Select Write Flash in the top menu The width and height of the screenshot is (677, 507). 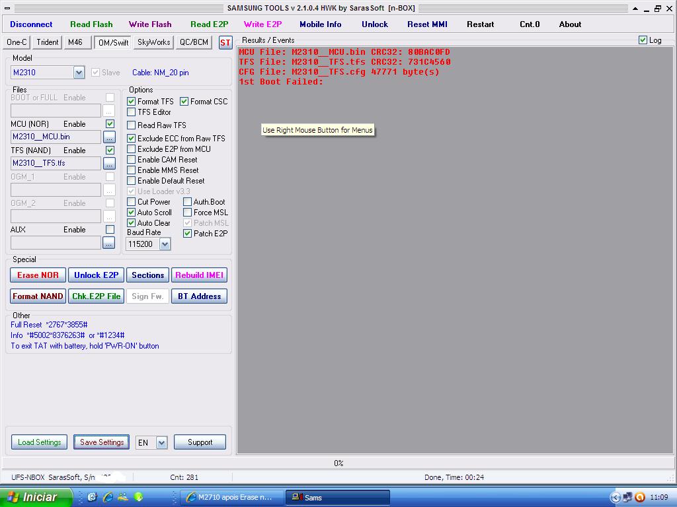pyautogui.click(x=150, y=24)
